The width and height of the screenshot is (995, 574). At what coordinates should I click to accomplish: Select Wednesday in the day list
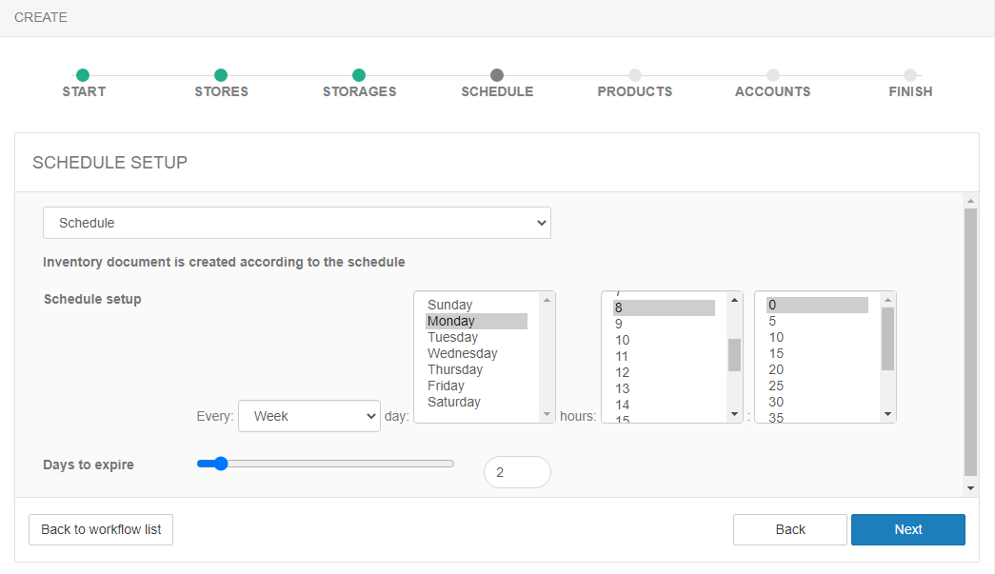pos(463,353)
